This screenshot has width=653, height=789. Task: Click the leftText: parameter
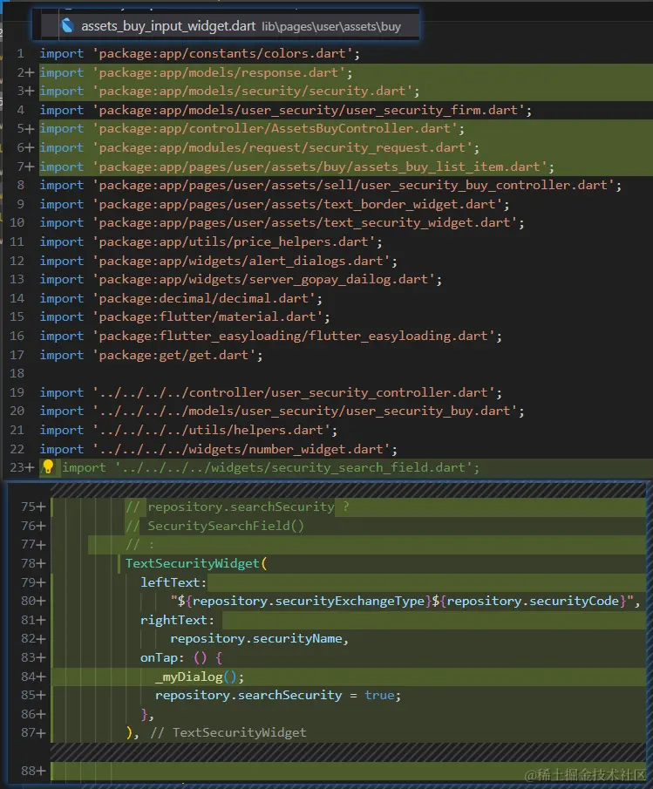point(173,582)
